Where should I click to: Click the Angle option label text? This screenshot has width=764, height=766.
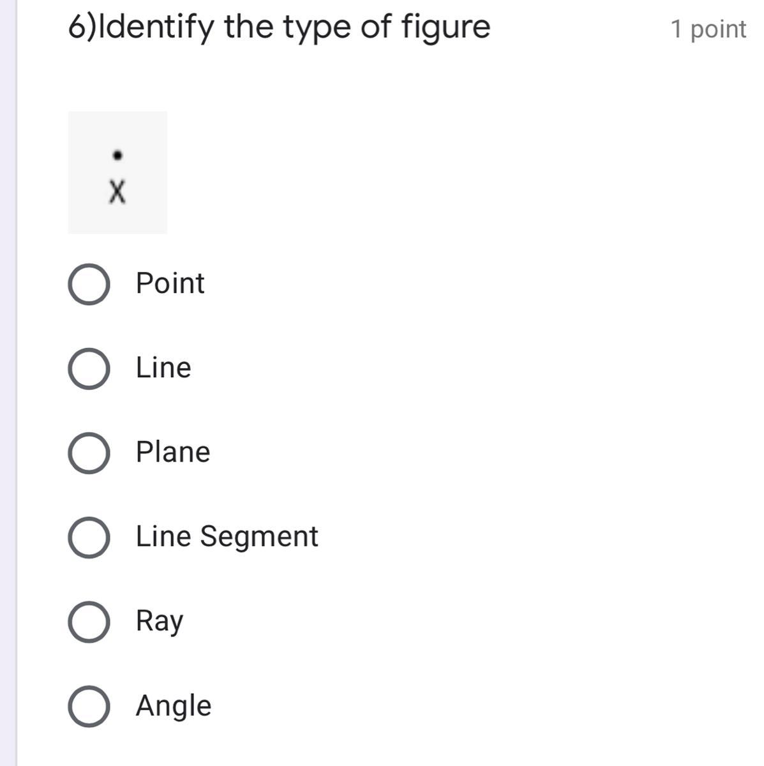pos(174,705)
